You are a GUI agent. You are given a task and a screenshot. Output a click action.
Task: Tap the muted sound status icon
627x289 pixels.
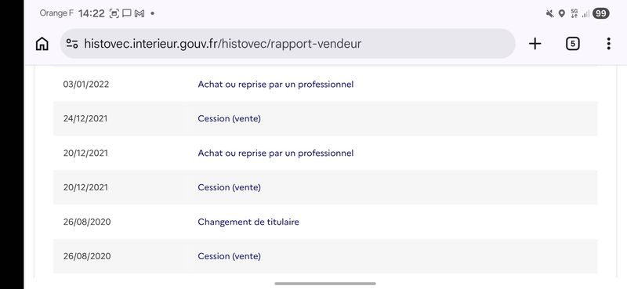[550, 13]
